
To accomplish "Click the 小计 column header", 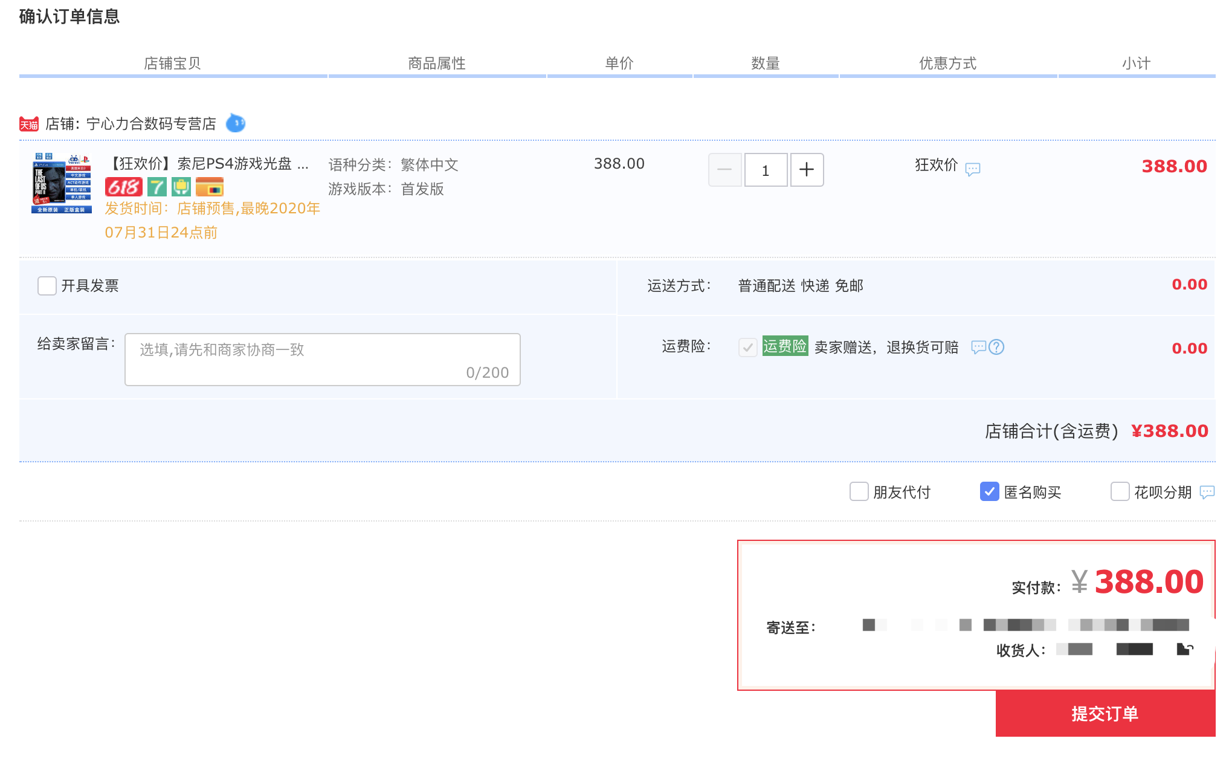I will click(1137, 63).
